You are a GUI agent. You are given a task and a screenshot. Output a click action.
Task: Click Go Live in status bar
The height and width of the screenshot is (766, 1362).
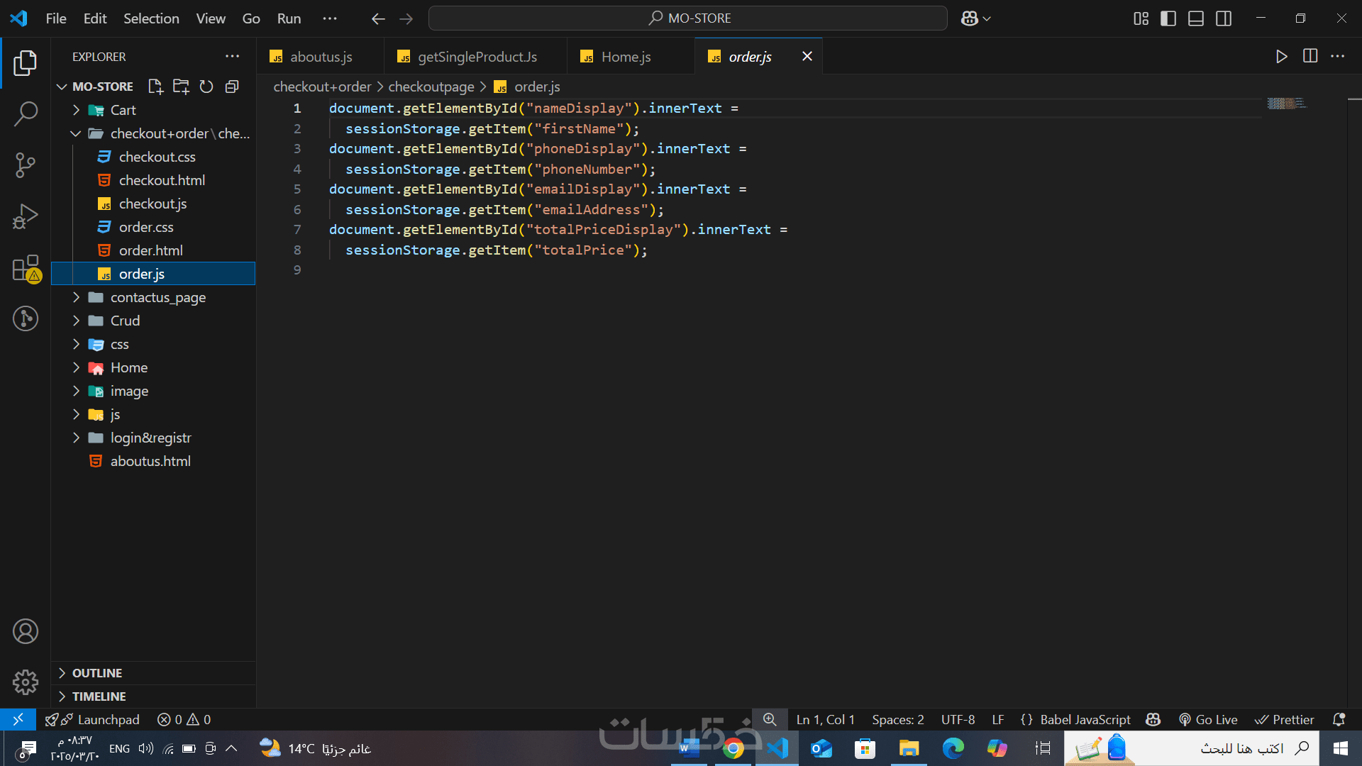coord(1209,719)
